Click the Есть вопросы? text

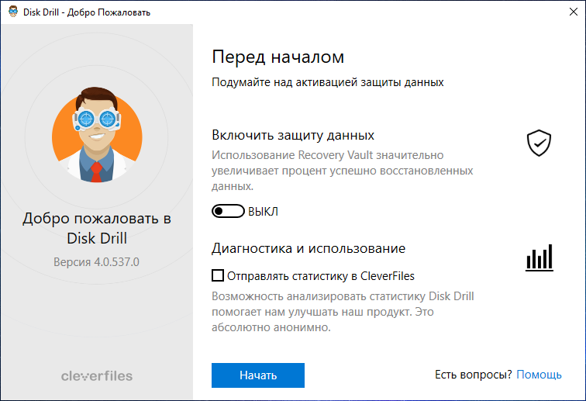[473, 375]
